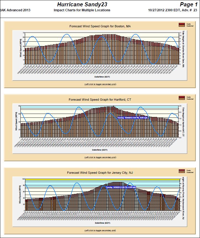Screen dimensions: 200x238
Task: Click the blue data tooltip in Jersey City chart
Action: click(x=121, y=187)
